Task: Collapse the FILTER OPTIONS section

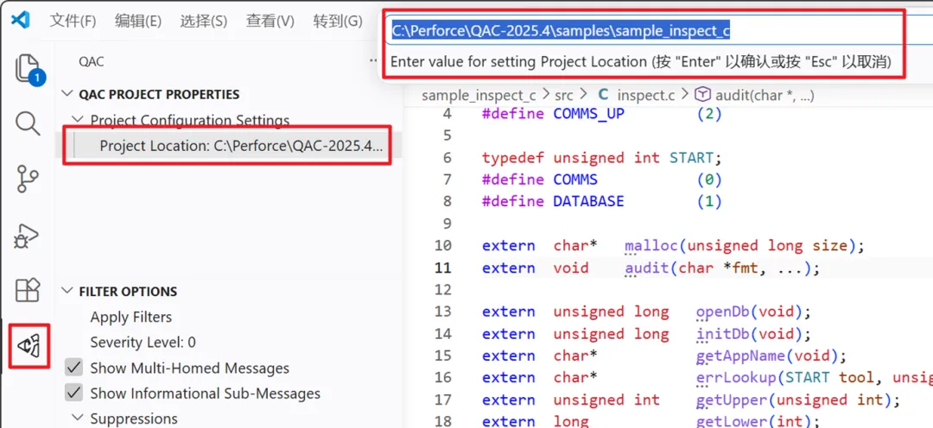Action: coord(66,292)
